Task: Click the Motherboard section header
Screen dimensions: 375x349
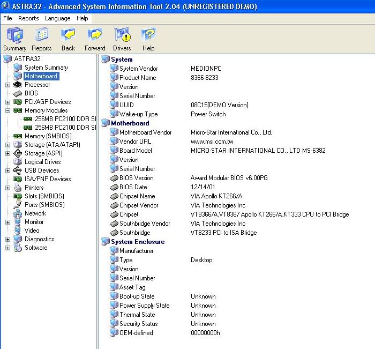Action: coord(130,123)
